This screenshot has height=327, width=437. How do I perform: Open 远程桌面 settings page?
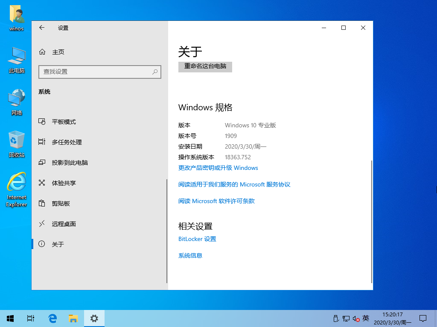(x=100, y=224)
